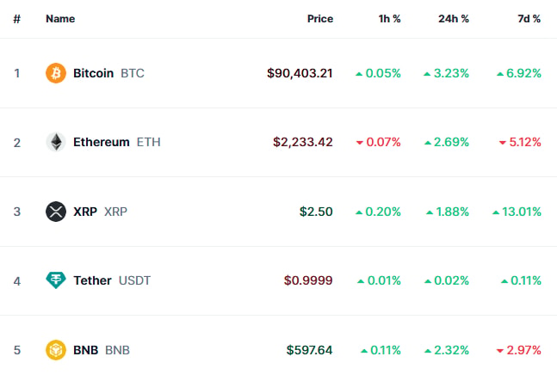
Task: Click the XRP price $2.50
Action: click(316, 212)
